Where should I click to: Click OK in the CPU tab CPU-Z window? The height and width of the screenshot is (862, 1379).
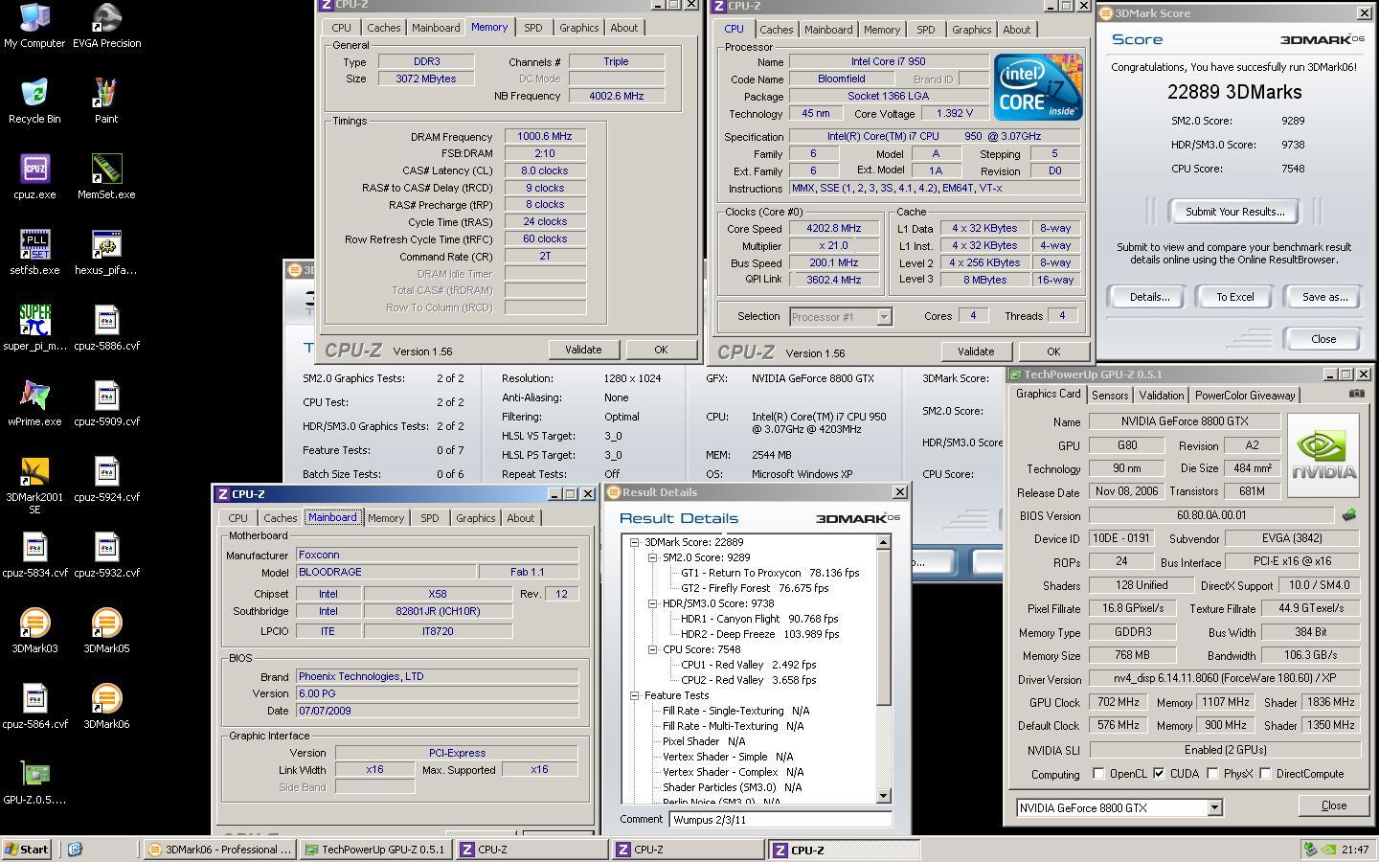point(1053,352)
